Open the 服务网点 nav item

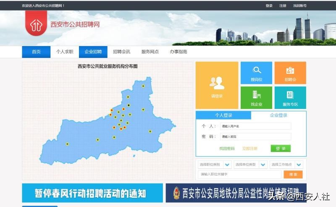click(x=150, y=52)
